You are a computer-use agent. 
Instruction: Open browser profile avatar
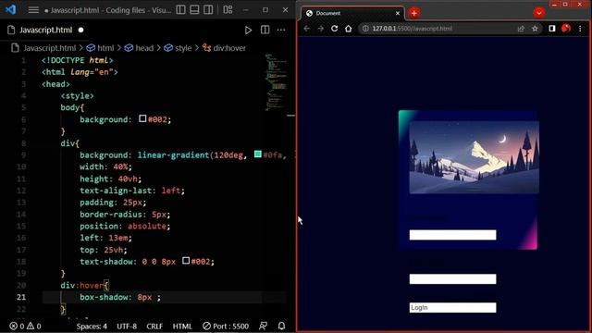[x=566, y=28]
